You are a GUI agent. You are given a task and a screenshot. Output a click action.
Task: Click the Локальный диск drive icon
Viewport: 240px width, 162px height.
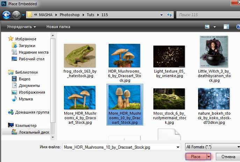click(14, 132)
